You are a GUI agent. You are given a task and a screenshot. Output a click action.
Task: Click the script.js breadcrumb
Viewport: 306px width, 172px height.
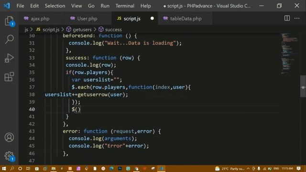[x=48, y=30]
